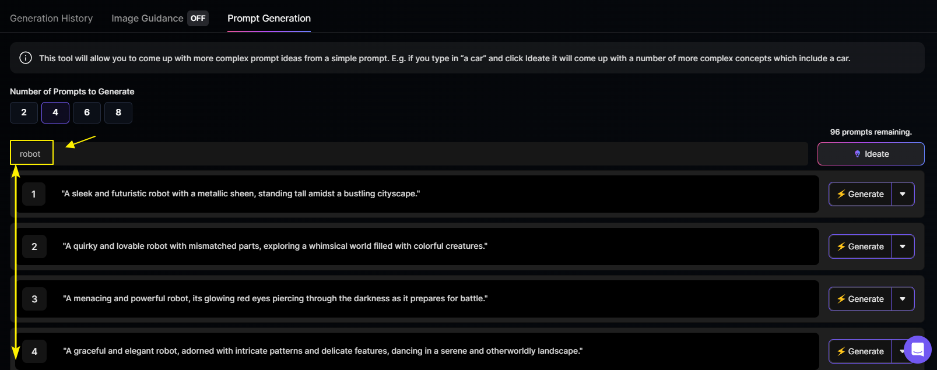The height and width of the screenshot is (370, 937).
Task: Open the chat support bubble icon
Action: [917, 349]
